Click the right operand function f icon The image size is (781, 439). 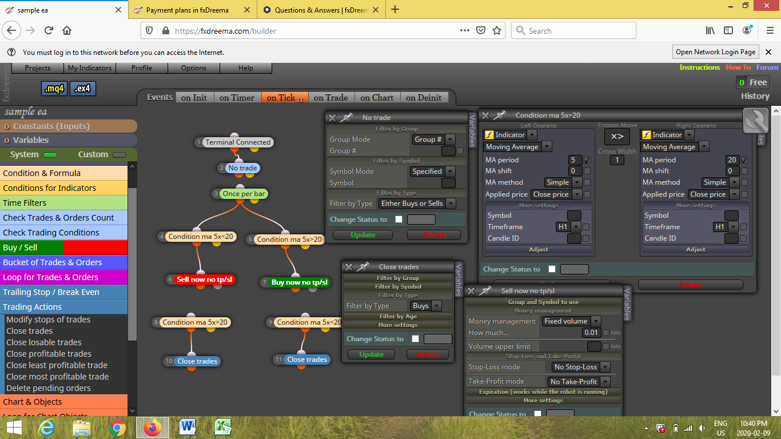[x=647, y=135]
